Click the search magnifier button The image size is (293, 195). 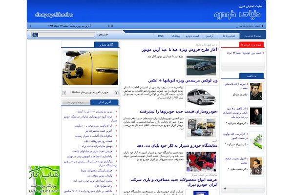pyautogui.click(x=35, y=35)
